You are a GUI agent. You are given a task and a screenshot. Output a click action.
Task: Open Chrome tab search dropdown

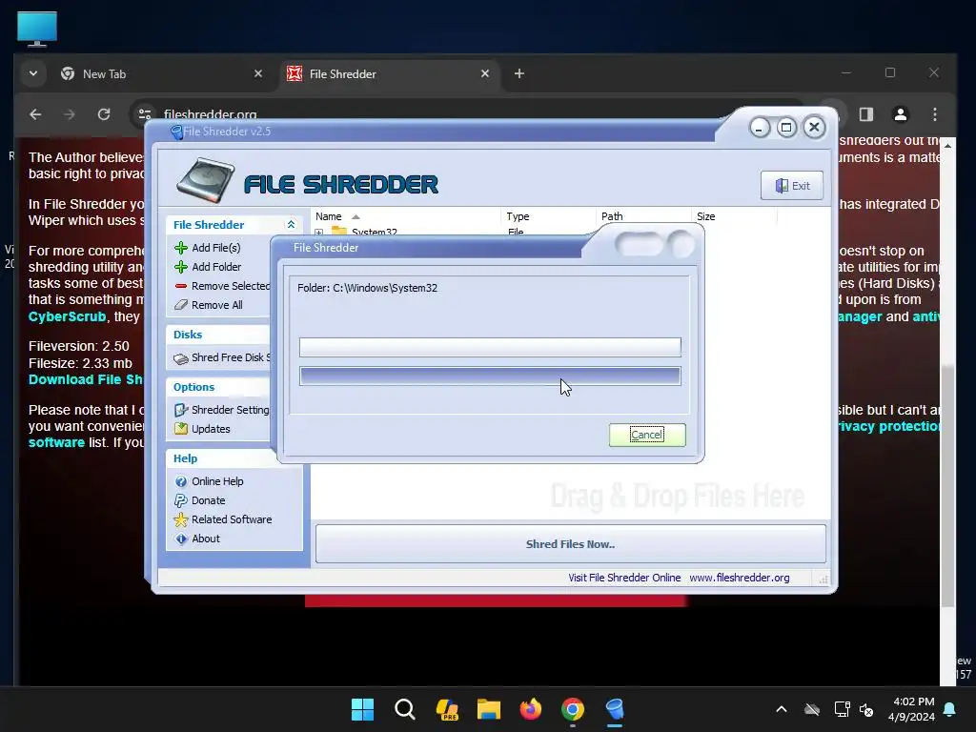coord(33,74)
